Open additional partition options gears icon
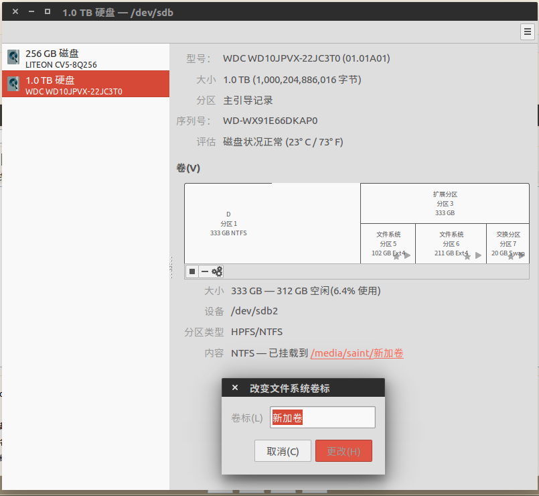Viewport: 539px width, 496px height. click(x=217, y=271)
